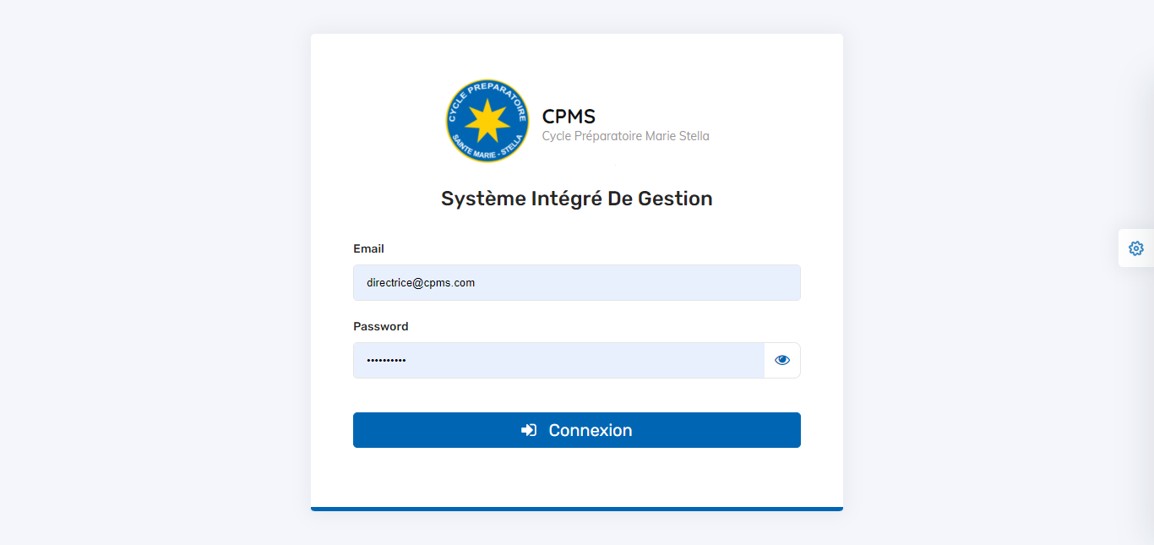
Task: Show password with the eye icon
Action: coord(782,360)
